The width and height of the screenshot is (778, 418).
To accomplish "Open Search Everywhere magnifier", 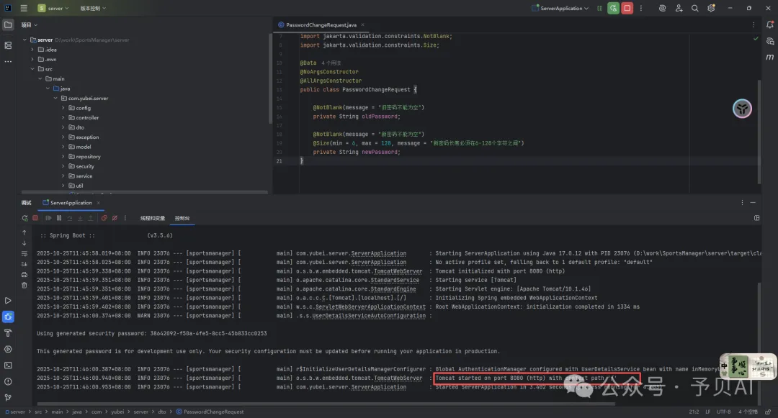I will (x=694, y=8).
